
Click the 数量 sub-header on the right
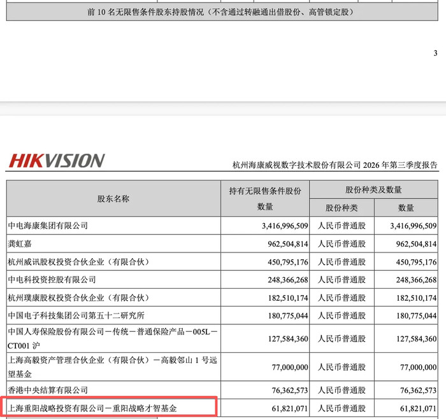point(406,208)
